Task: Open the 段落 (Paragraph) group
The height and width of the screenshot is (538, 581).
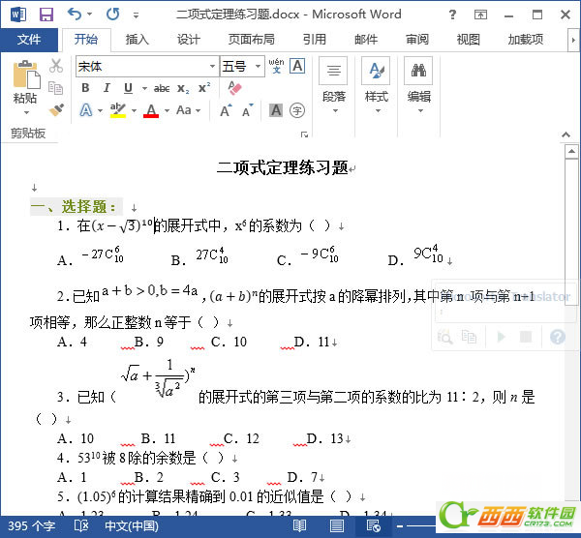Action: tap(333, 86)
